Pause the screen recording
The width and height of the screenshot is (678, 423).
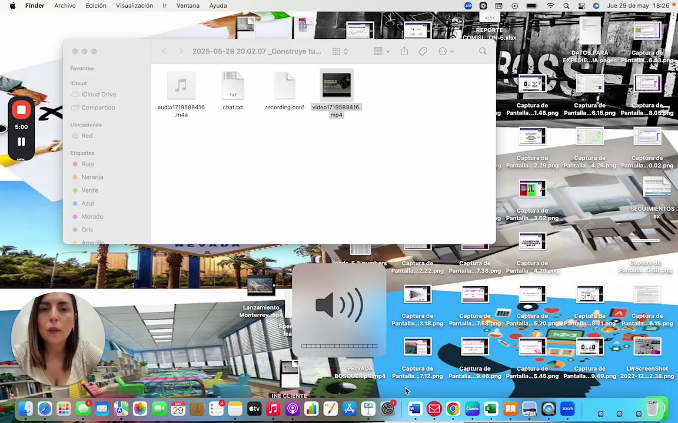pyautogui.click(x=21, y=142)
